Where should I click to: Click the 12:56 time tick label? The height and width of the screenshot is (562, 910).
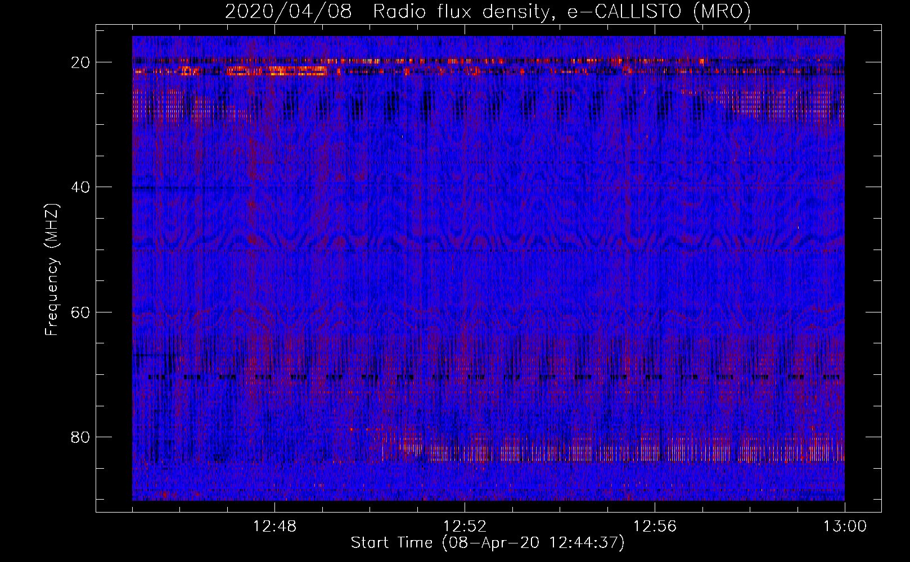(x=655, y=527)
